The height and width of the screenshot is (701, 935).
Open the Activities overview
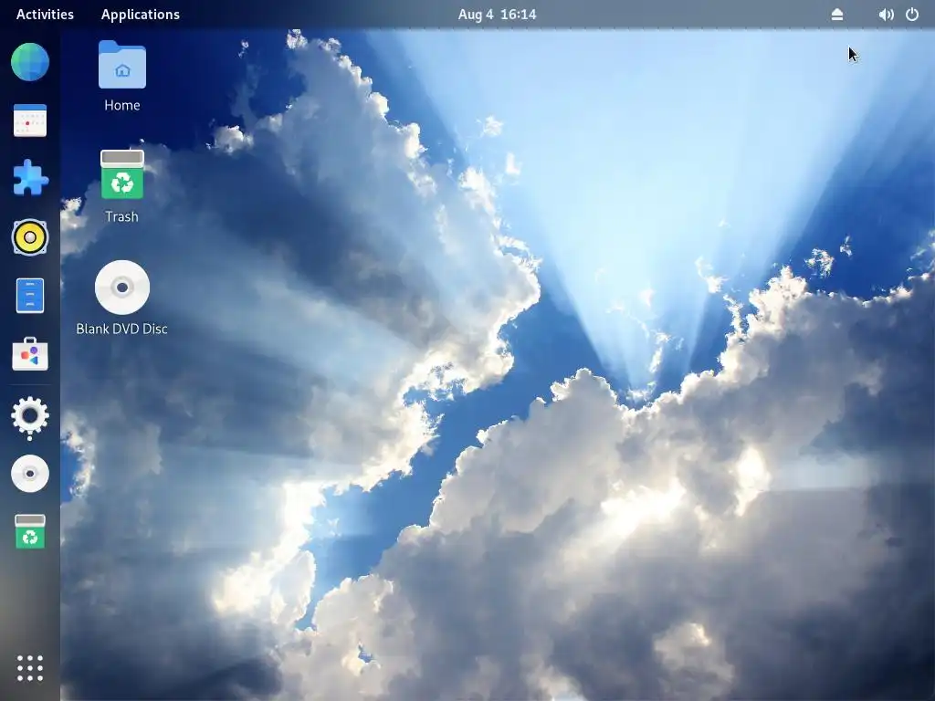pyautogui.click(x=45, y=15)
